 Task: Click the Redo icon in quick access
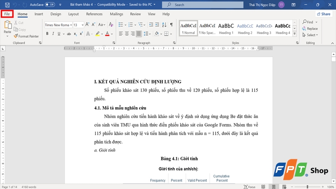25,5
